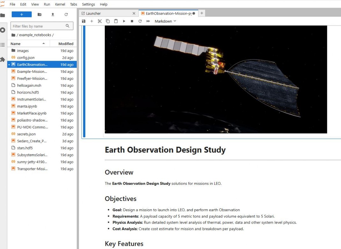This screenshot has height=249, width=341.
Task: Open the Kernel menu
Action: pyautogui.click(x=60, y=4)
